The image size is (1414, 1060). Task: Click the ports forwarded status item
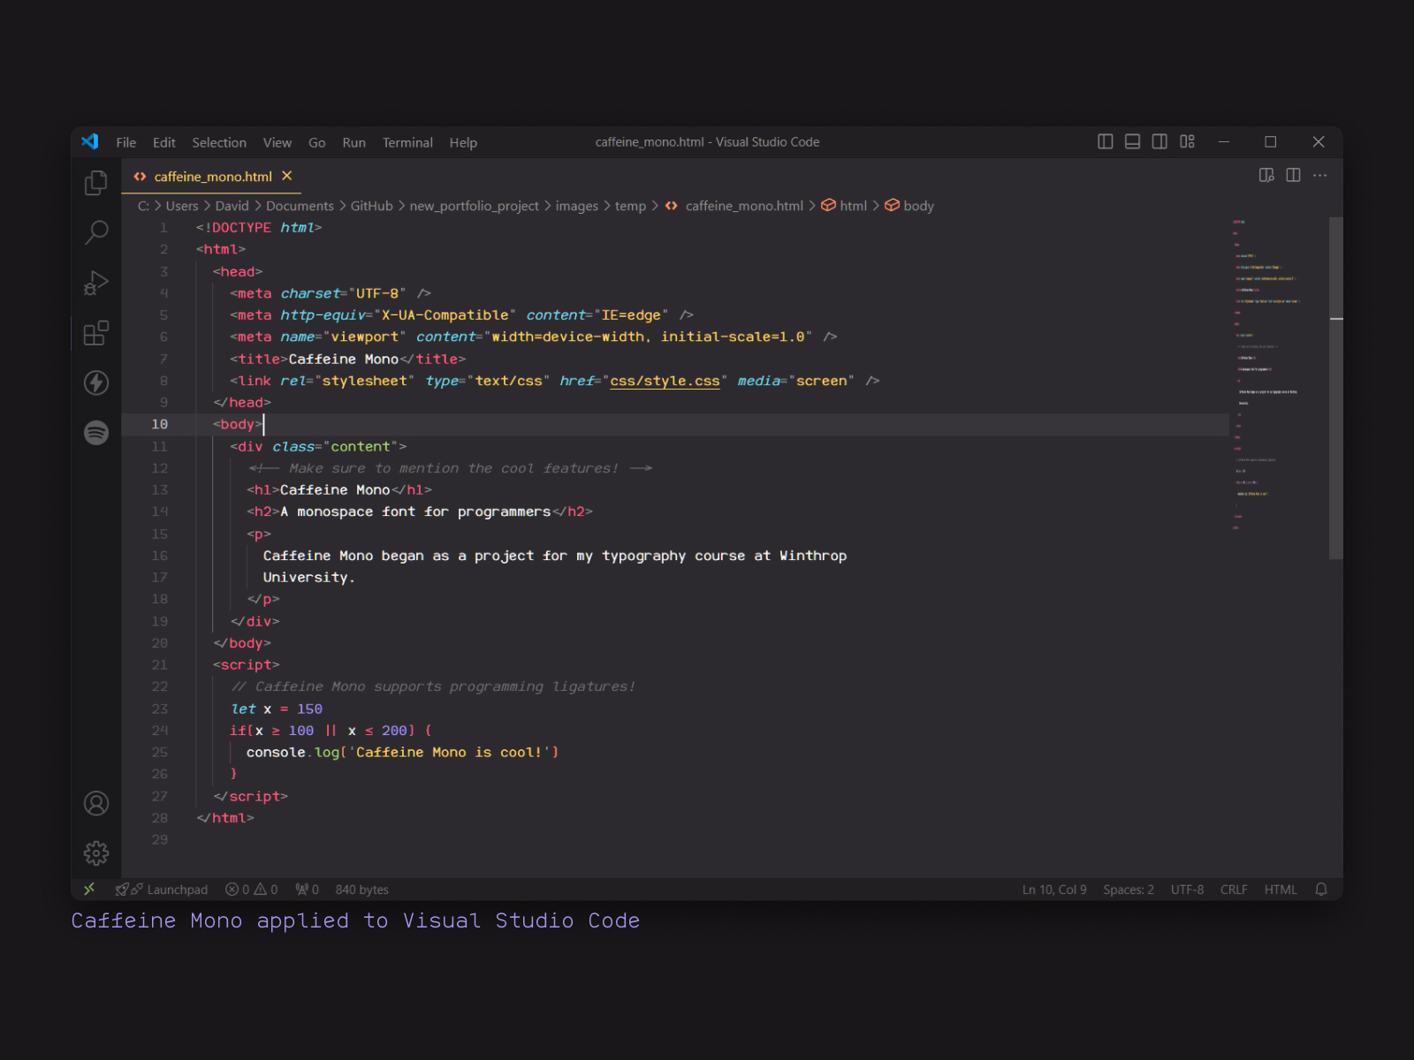307,890
